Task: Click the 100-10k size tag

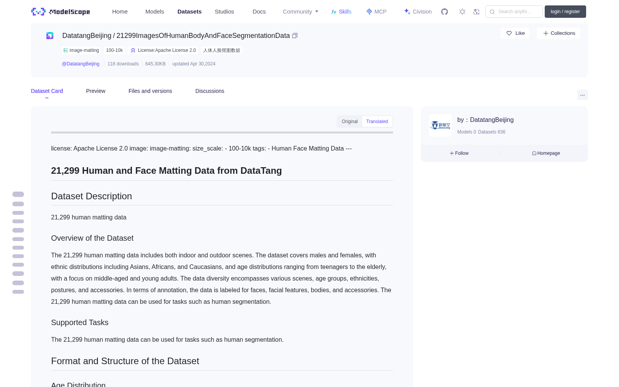Action: click(115, 50)
